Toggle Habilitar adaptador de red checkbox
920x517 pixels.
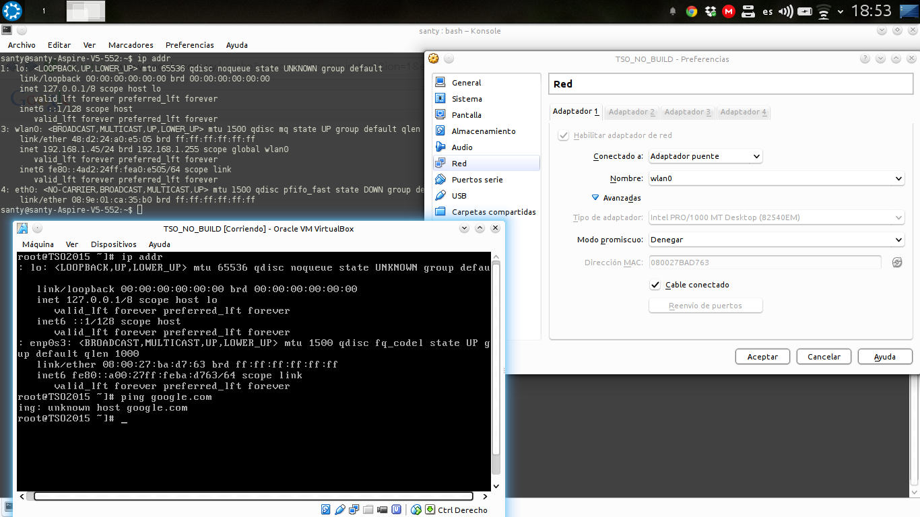click(563, 135)
